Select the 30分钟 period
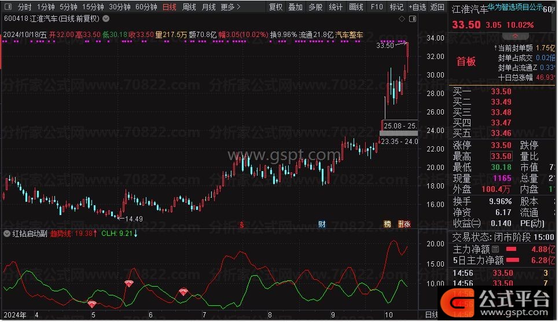The width and height of the screenshot is (559, 322). [119, 7]
